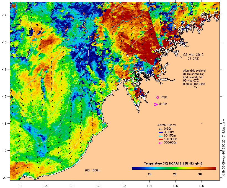Click longitude axis label '122'

click(x=98, y=186)
